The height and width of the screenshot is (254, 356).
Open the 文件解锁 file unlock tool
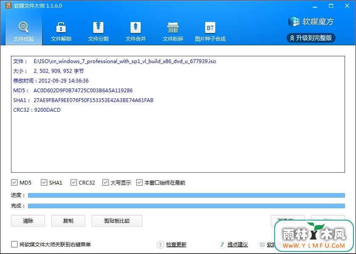click(61, 31)
